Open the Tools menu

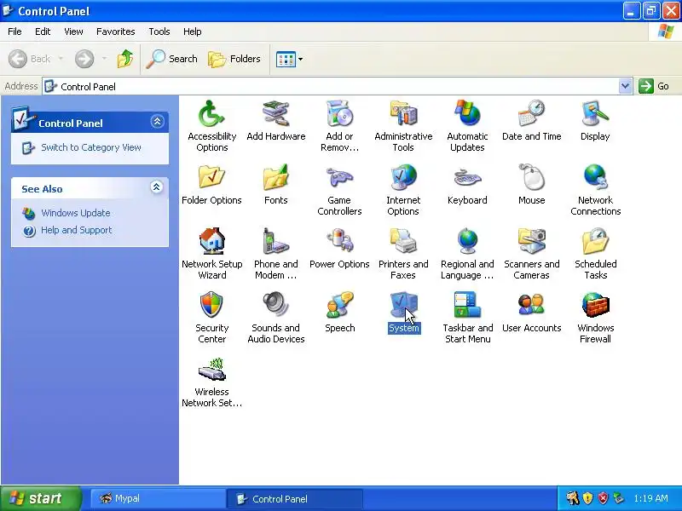coord(159,32)
